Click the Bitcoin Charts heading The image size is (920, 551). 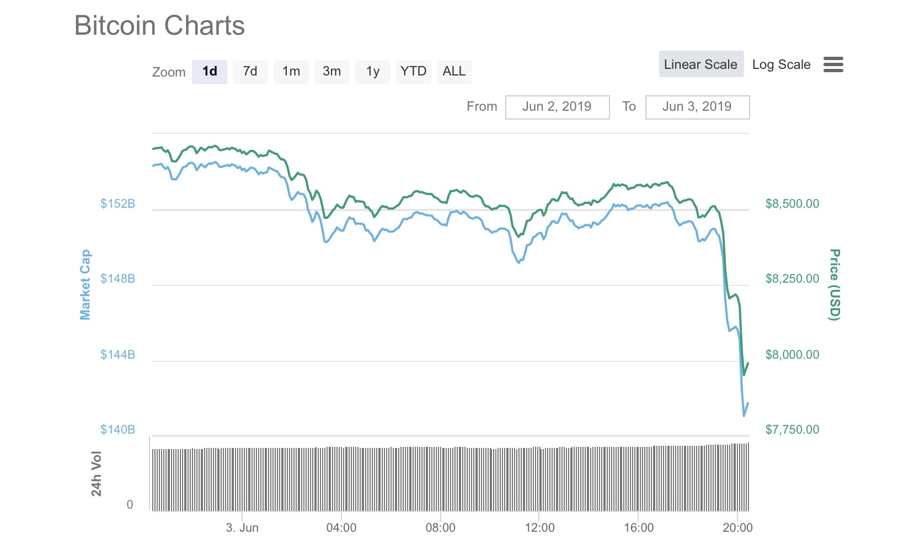(x=159, y=26)
